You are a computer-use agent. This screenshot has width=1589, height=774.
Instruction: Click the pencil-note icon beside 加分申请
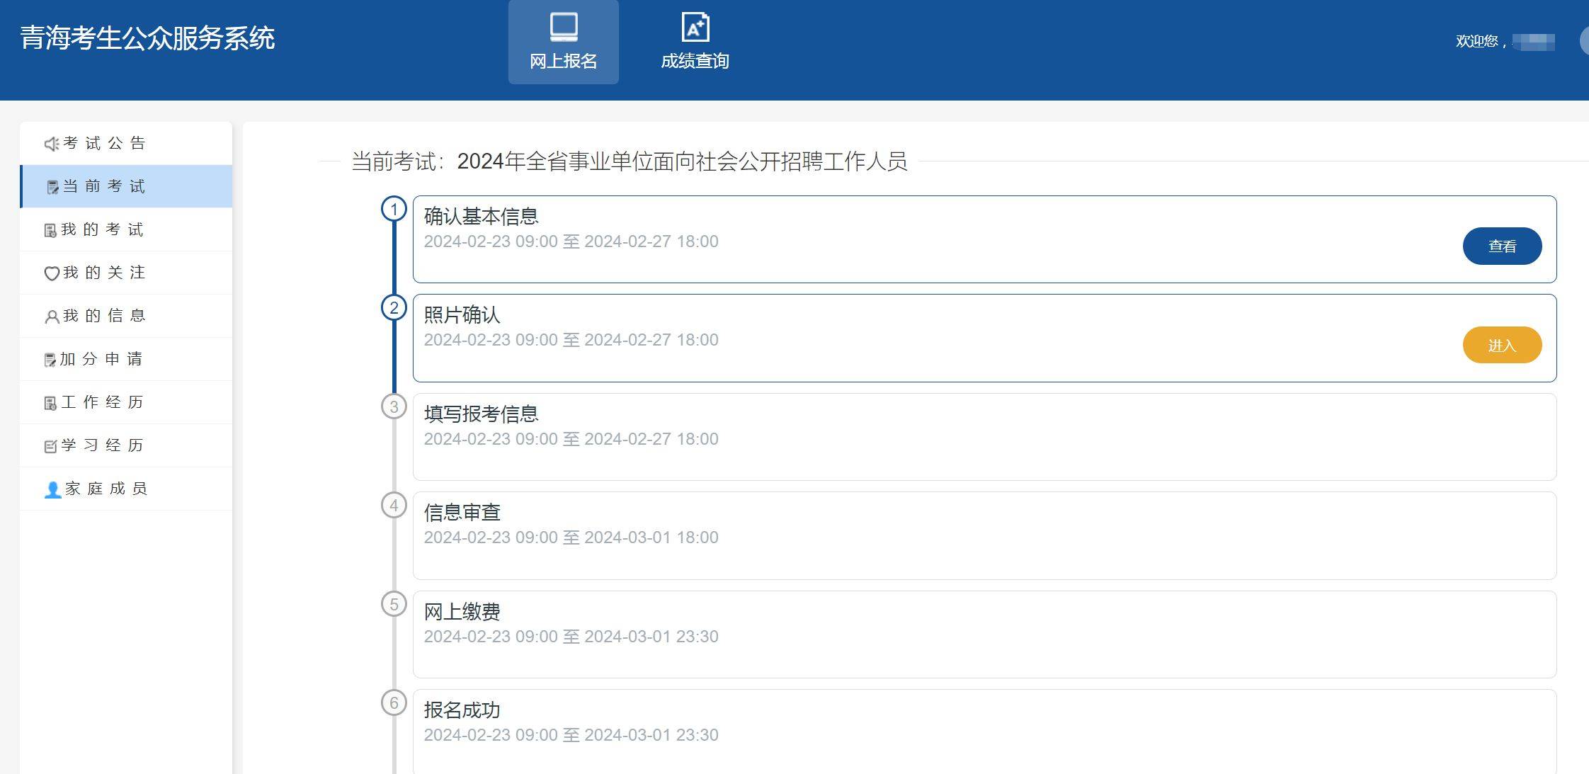click(50, 360)
